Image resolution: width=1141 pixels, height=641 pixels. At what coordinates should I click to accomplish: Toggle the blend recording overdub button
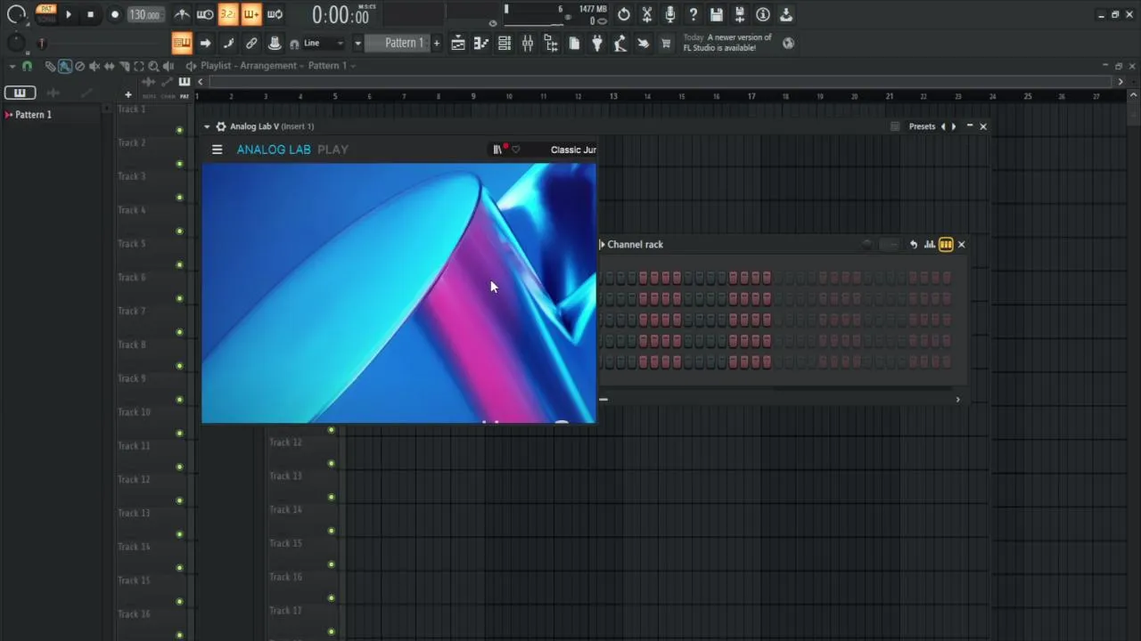pyautogui.click(x=251, y=14)
